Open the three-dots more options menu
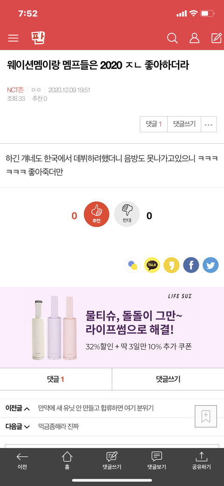224x486 pixels. (x=209, y=124)
